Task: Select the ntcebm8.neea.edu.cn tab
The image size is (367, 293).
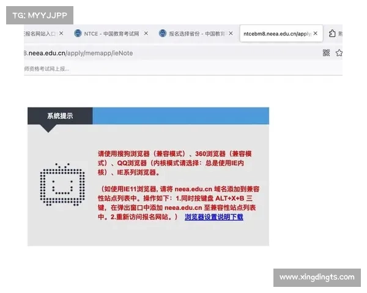Action: tap(276, 34)
